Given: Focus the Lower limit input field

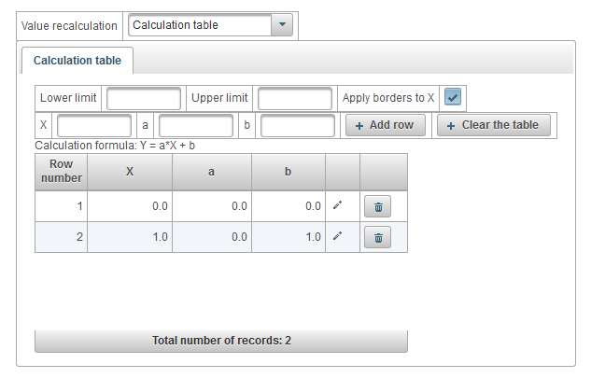Looking at the screenshot, I should click(x=144, y=98).
